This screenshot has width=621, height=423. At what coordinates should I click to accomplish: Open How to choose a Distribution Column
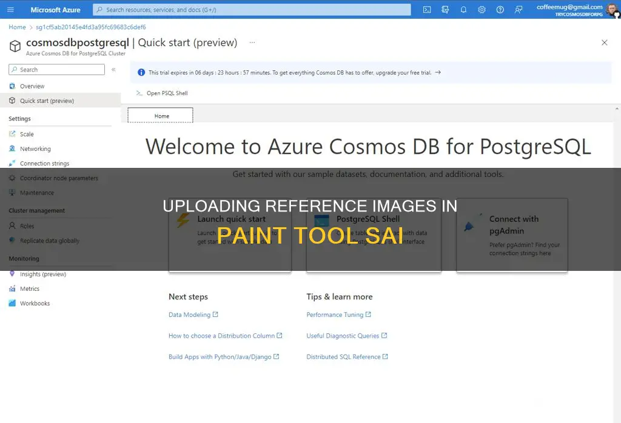[x=226, y=336]
